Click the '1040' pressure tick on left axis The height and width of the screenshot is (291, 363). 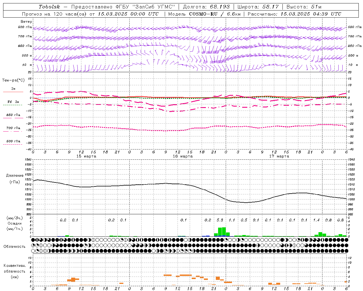click(x=28, y=160)
